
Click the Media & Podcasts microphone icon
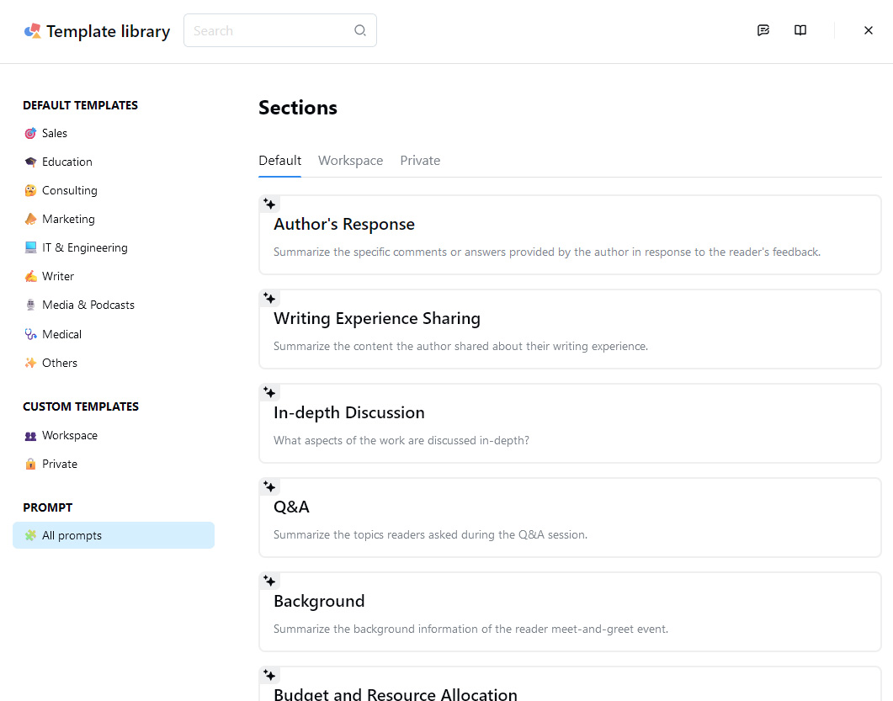(x=30, y=305)
